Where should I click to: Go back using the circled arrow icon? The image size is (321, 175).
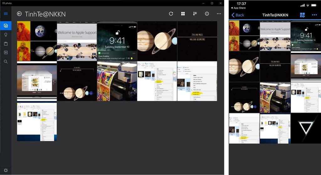[x=19, y=14]
